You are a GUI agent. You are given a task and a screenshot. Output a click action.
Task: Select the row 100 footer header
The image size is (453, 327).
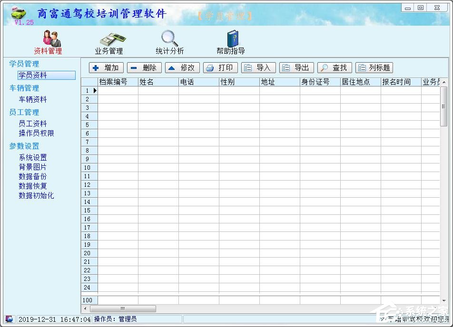[x=89, y=300]
